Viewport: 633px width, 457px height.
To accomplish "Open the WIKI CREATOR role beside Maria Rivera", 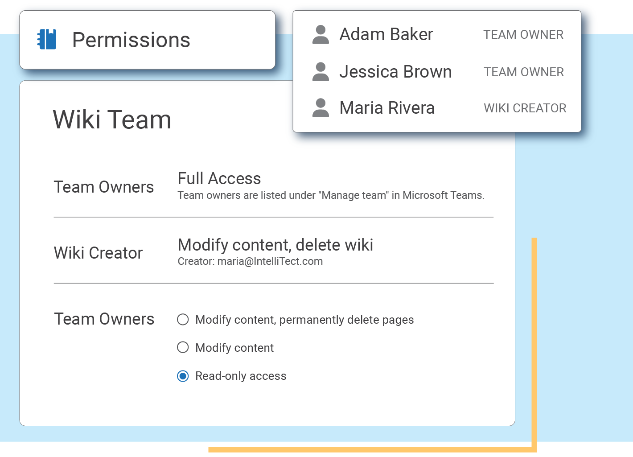I will [x=525, y=108].
